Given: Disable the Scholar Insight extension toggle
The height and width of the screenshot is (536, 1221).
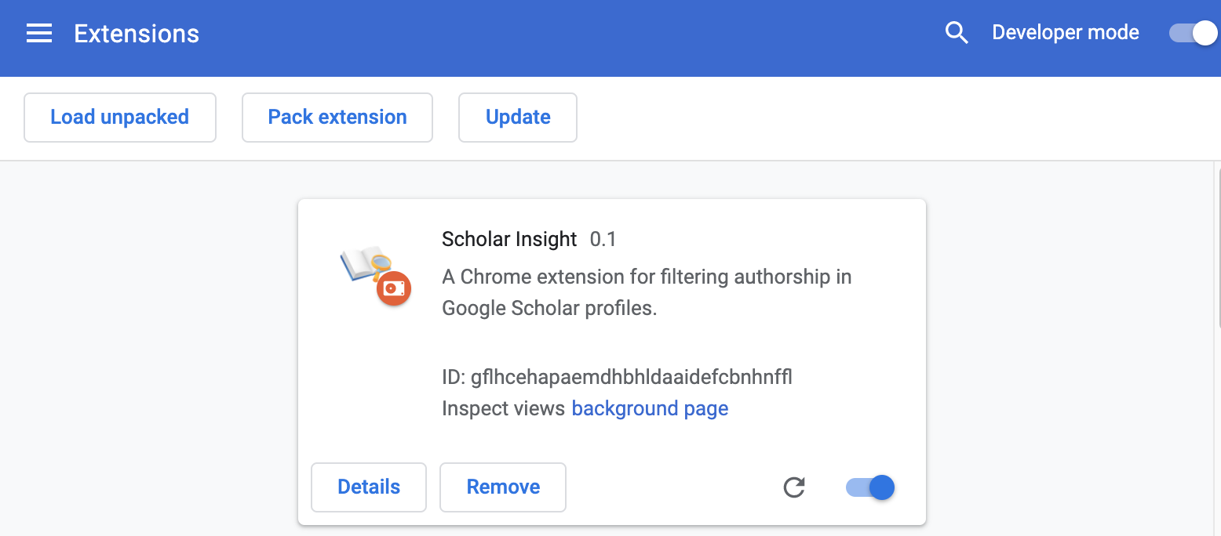Looking at the screenshot, I should 869,487.
